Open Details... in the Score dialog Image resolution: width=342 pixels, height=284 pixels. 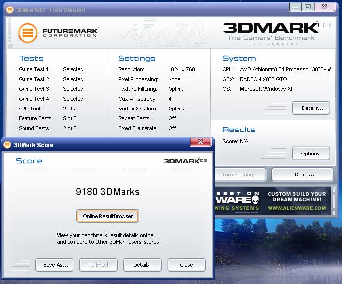pyautogui.click(x=143, y=265)
